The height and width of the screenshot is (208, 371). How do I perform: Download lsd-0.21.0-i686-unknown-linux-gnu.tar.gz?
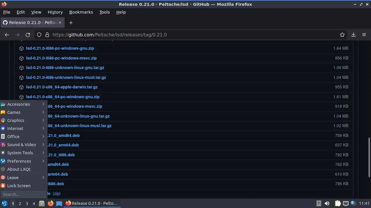pyautogui.click(x=65, y=68)
